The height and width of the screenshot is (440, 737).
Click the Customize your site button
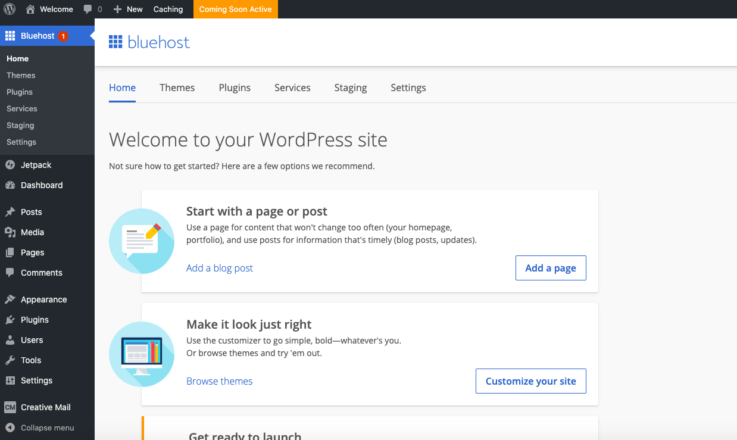pos(531,381)
